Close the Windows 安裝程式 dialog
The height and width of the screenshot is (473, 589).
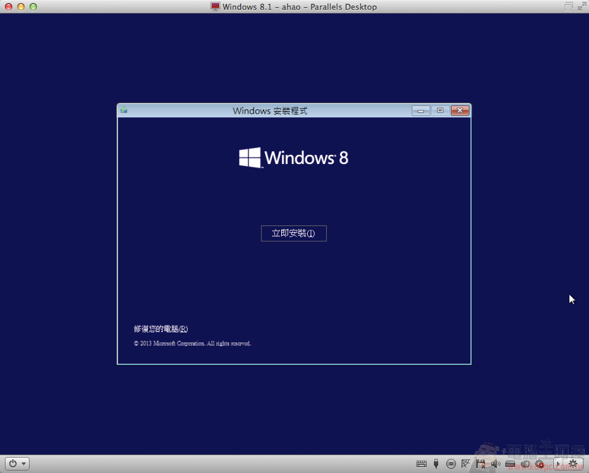[460, 111]
